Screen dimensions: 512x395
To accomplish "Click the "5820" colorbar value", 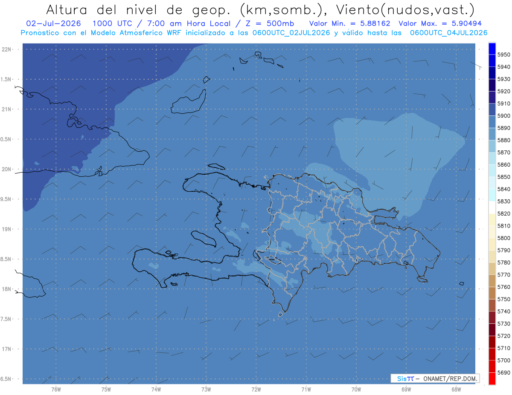I will 503,213.
